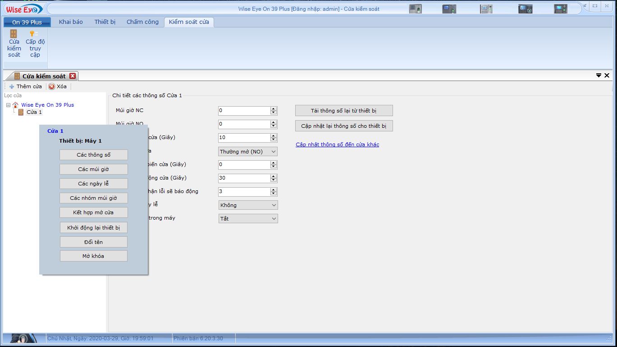The height and width of the screenshot is (347, 617).
Task: Click the red Xóa delete icon
Action: [52, 86]
